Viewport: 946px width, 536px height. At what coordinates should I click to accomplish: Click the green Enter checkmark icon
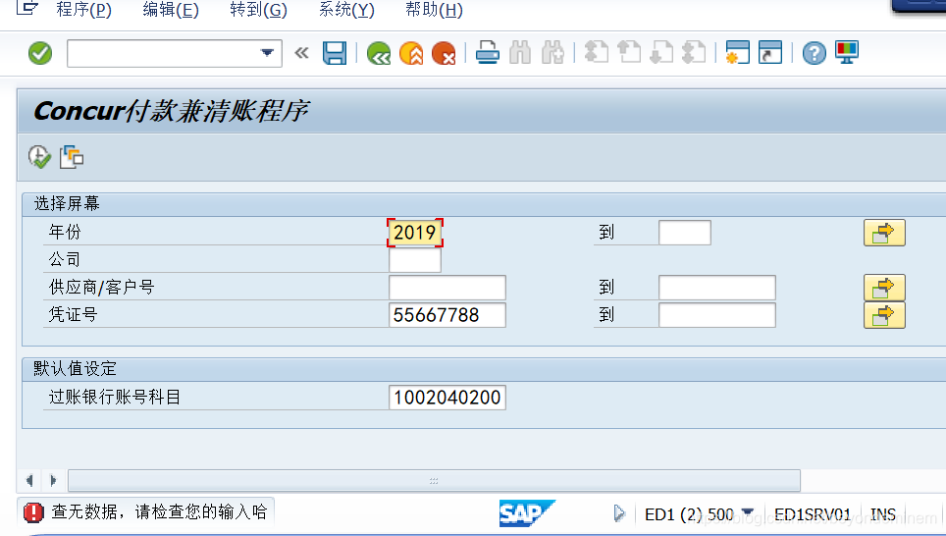click(x=40, y=53)
